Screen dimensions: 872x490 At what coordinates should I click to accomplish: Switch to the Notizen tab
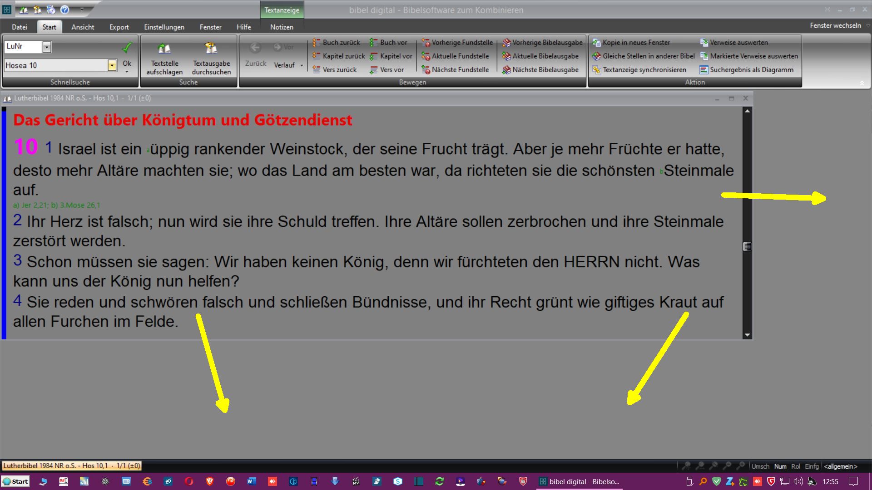point(282,27)
